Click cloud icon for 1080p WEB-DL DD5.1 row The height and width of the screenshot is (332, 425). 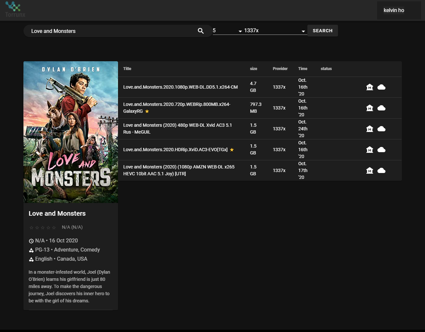click(x=381, y=87)
